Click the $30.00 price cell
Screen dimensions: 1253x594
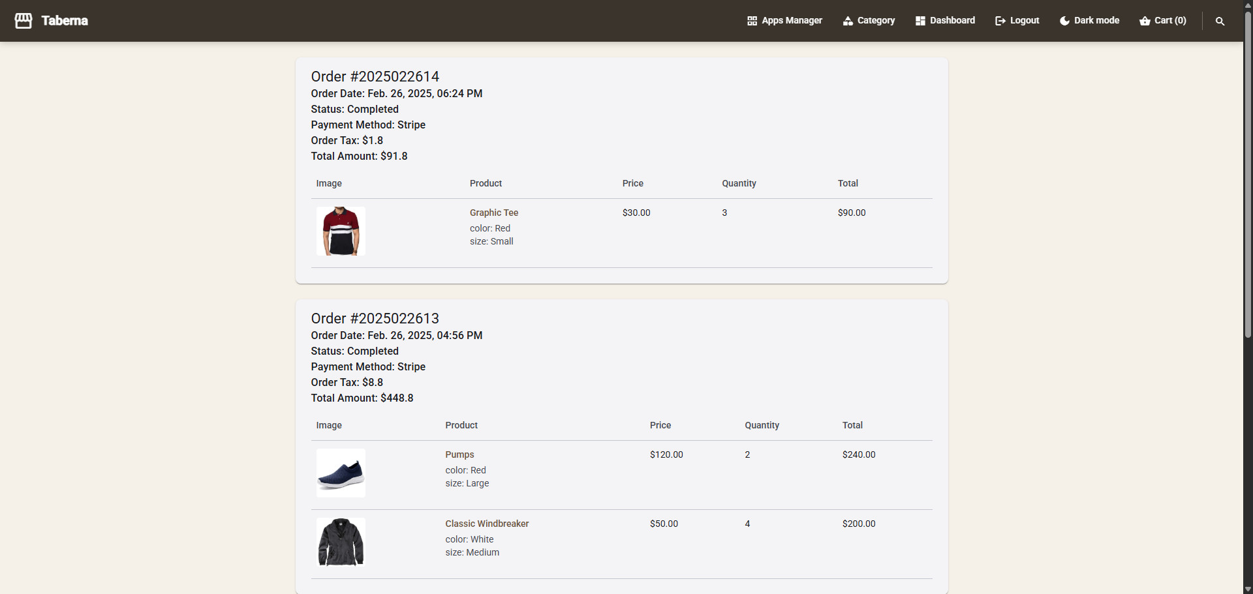[x=636, y=213]
